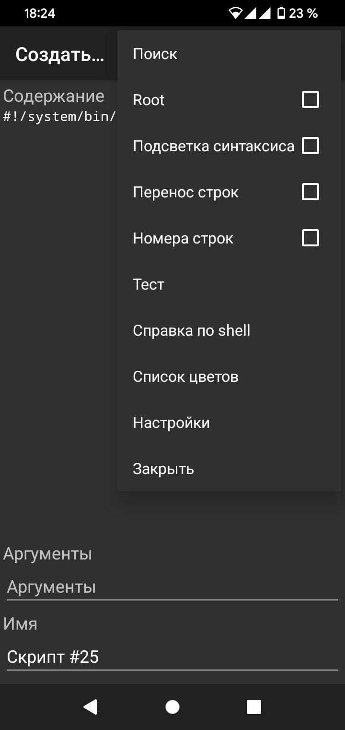
Task: Tap the Android back navigation button
Action: (x=90, y=707)
